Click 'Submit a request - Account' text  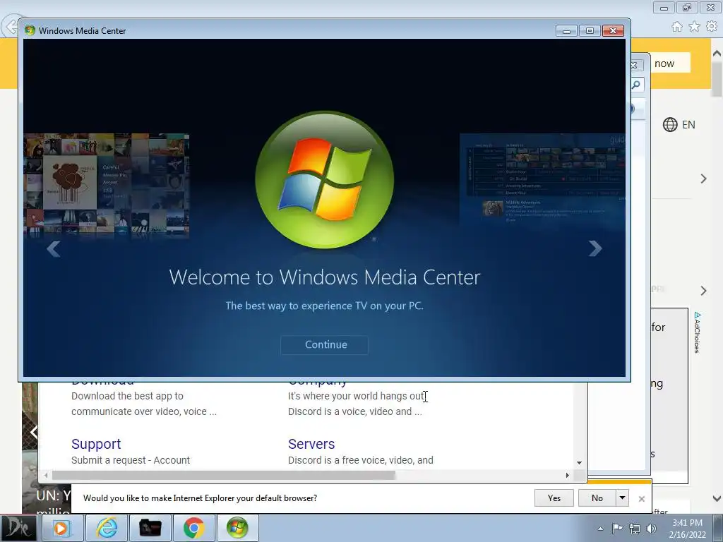pyautogui.click(x=131, y=460)
